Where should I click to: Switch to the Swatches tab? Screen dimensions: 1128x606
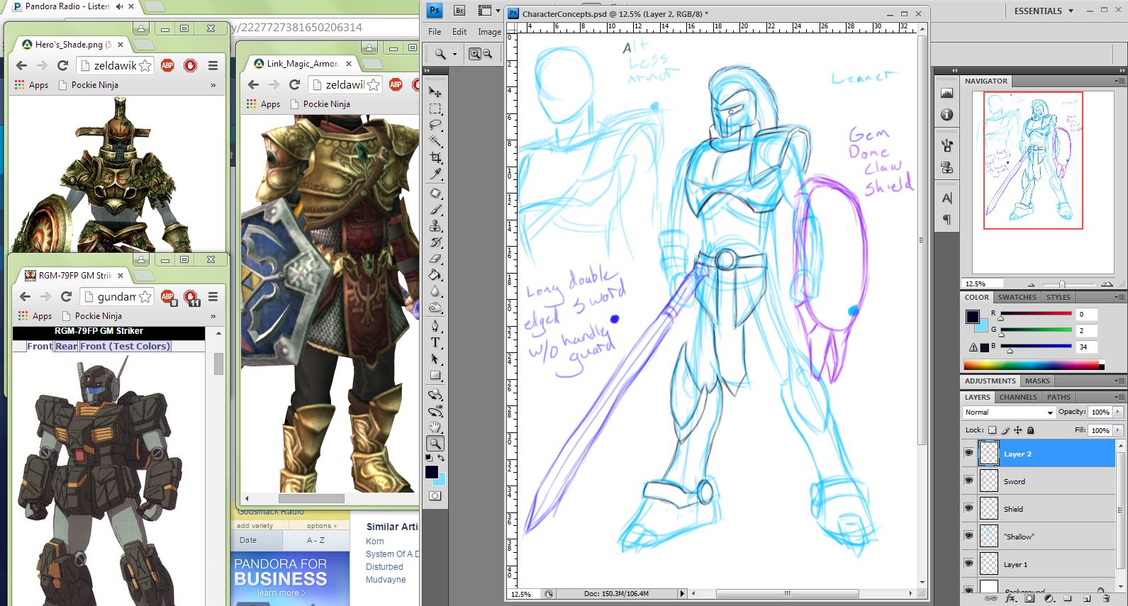[x=1017, y=297]
